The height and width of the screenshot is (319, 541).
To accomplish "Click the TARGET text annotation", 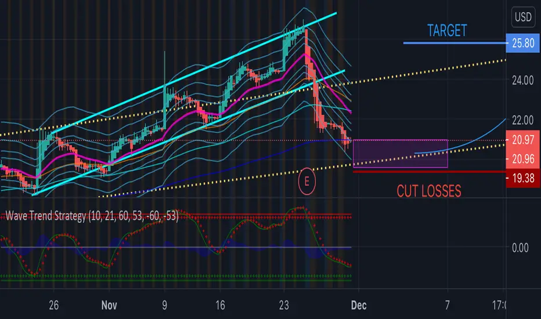I will pyautogui.click(x=447, y=30).
